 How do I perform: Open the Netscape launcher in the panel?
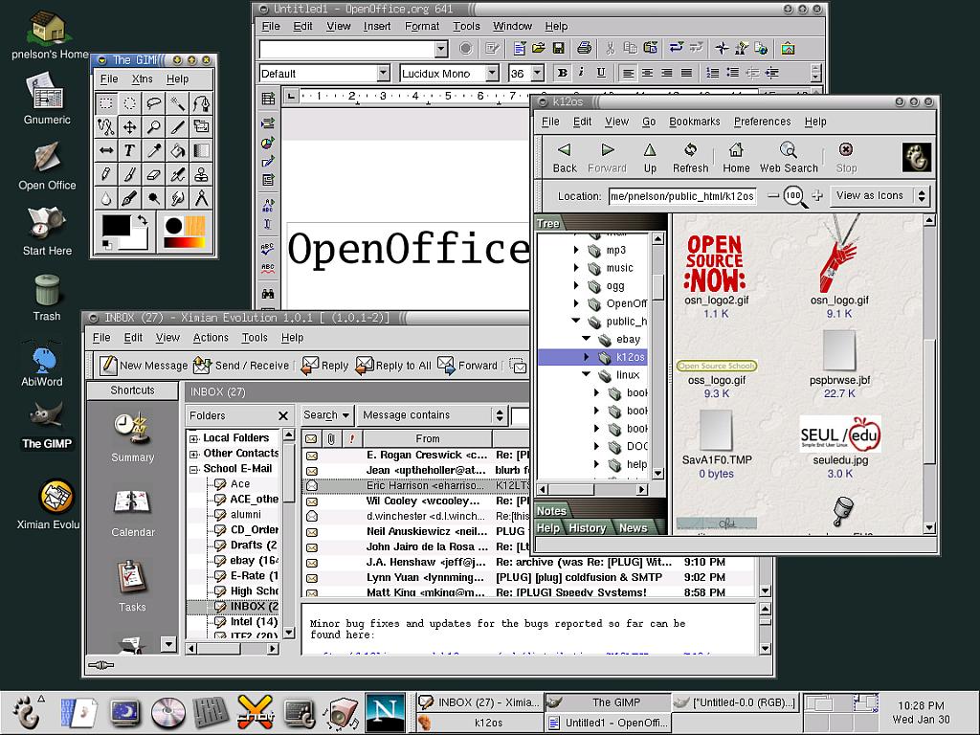(385, 713)
